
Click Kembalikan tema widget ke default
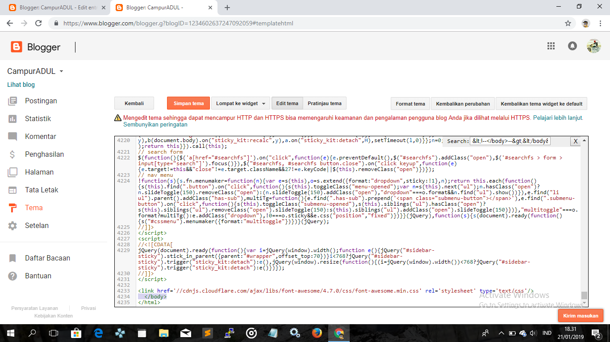(542, 104)
